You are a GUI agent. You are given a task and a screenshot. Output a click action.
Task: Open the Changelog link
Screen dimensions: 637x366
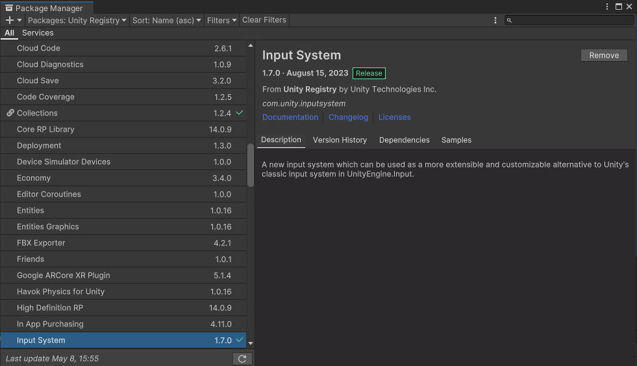pos(348,117)
